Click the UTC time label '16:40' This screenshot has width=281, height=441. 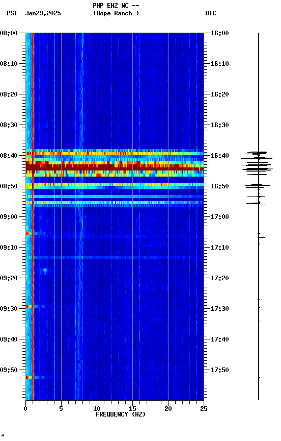pyautogui.click(x=219, y=156)
